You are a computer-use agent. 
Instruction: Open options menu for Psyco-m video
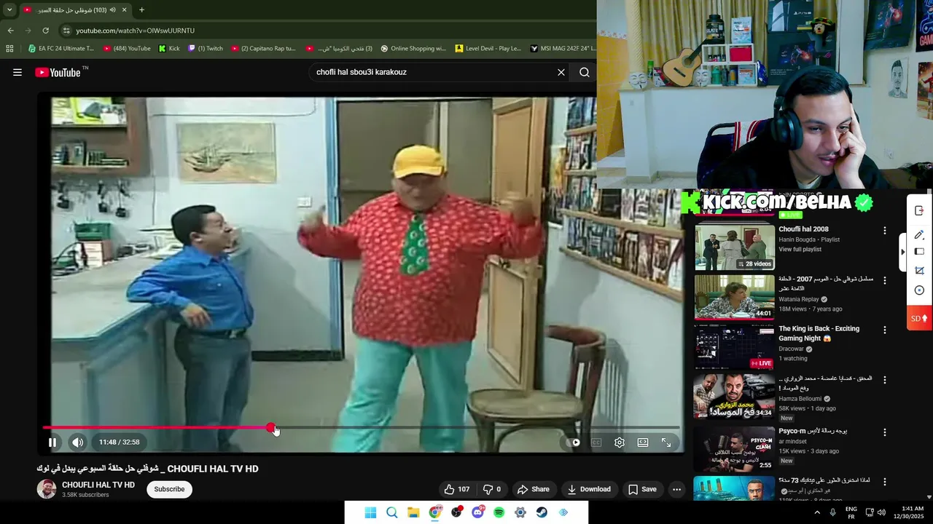coord(885,432)
